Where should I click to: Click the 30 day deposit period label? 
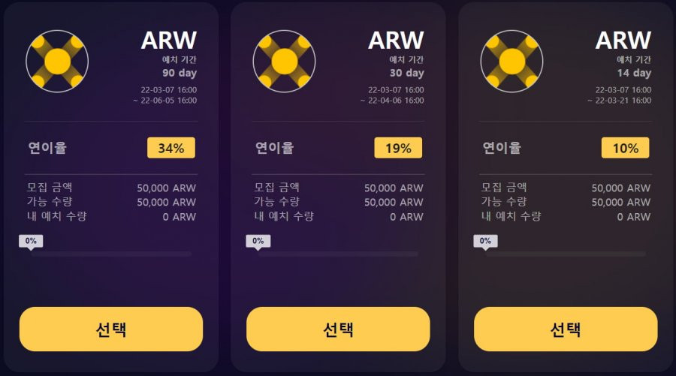pos(407,74)
